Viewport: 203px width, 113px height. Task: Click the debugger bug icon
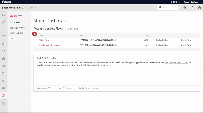pos(184,8)
